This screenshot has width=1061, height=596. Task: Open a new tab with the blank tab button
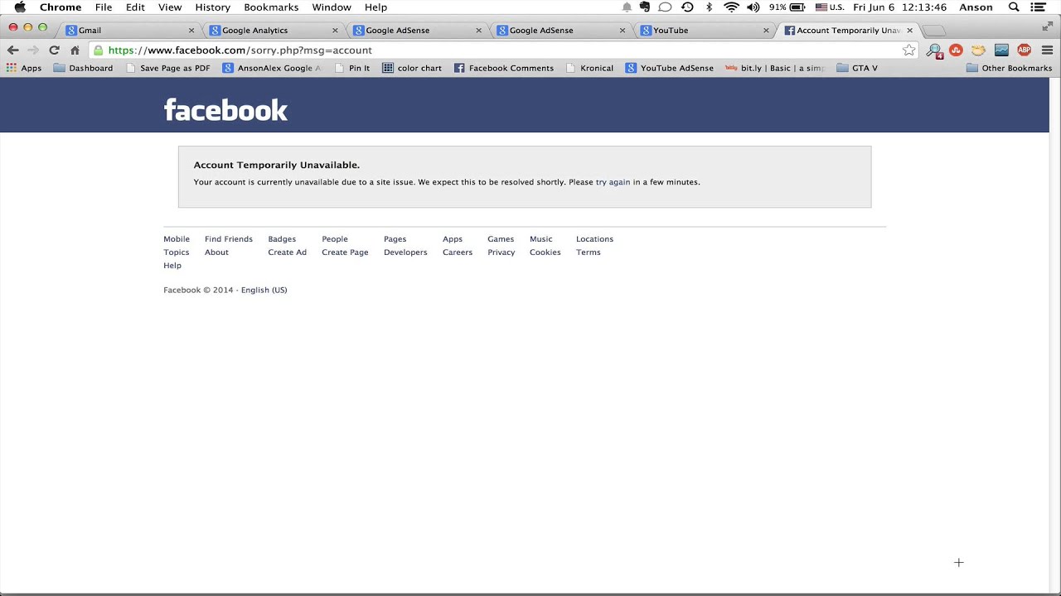pyautogui.click(x=933, y=31)
